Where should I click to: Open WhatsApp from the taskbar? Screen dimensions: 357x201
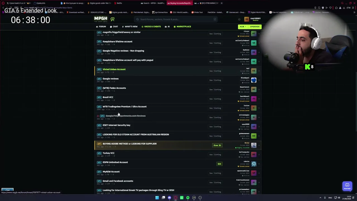[x=182, y=198]
